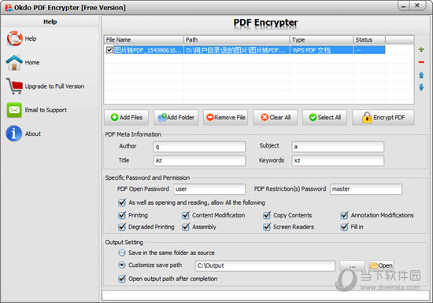Click the Help header in sidebar
433x303 pixels.
(x=50, y=22)
